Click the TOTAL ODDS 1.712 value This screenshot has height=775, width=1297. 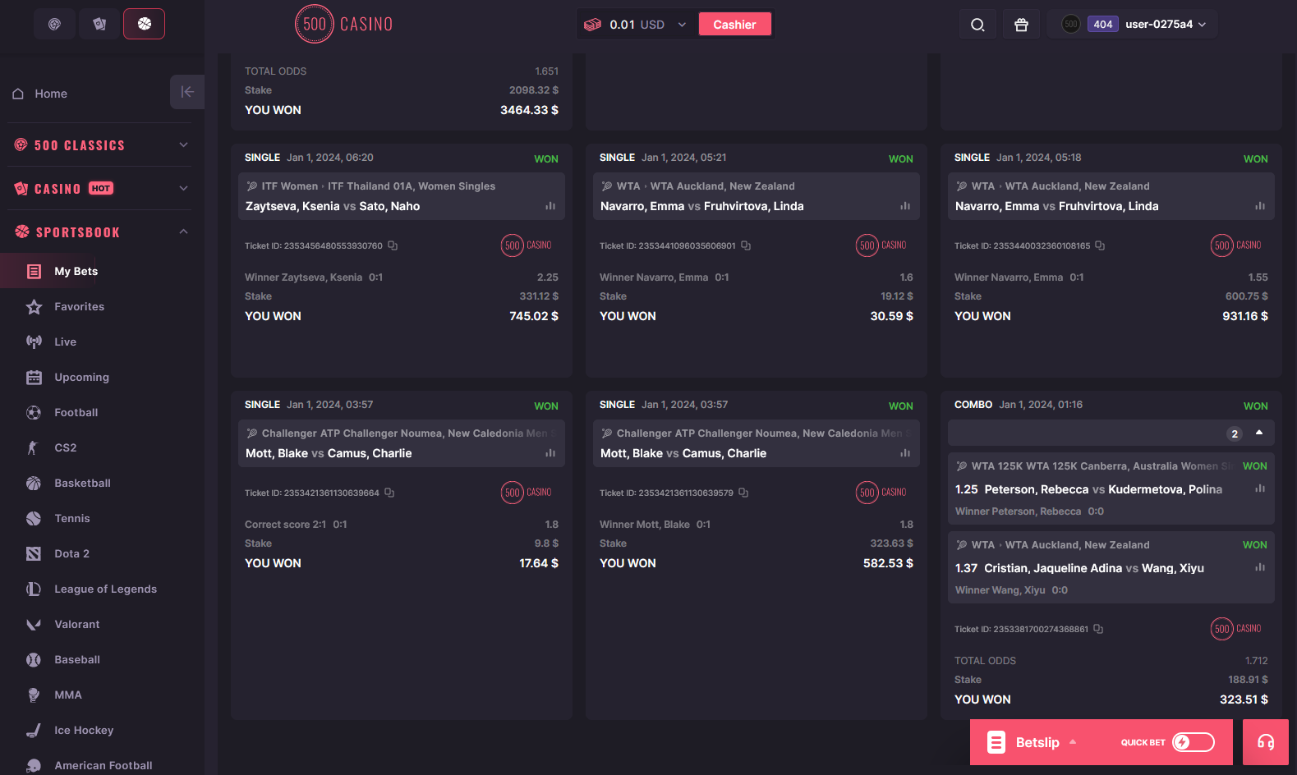(1257, 661)
